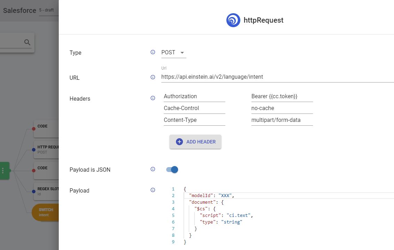Click the URL input field

click(278, 77)
